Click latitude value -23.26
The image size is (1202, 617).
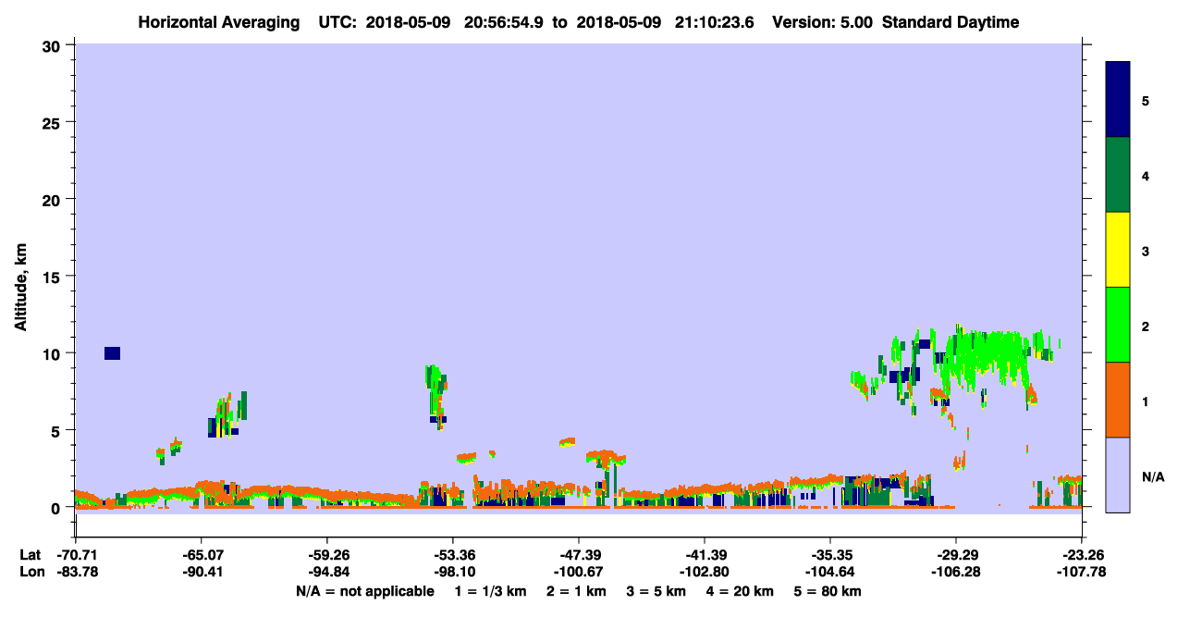1082,555
